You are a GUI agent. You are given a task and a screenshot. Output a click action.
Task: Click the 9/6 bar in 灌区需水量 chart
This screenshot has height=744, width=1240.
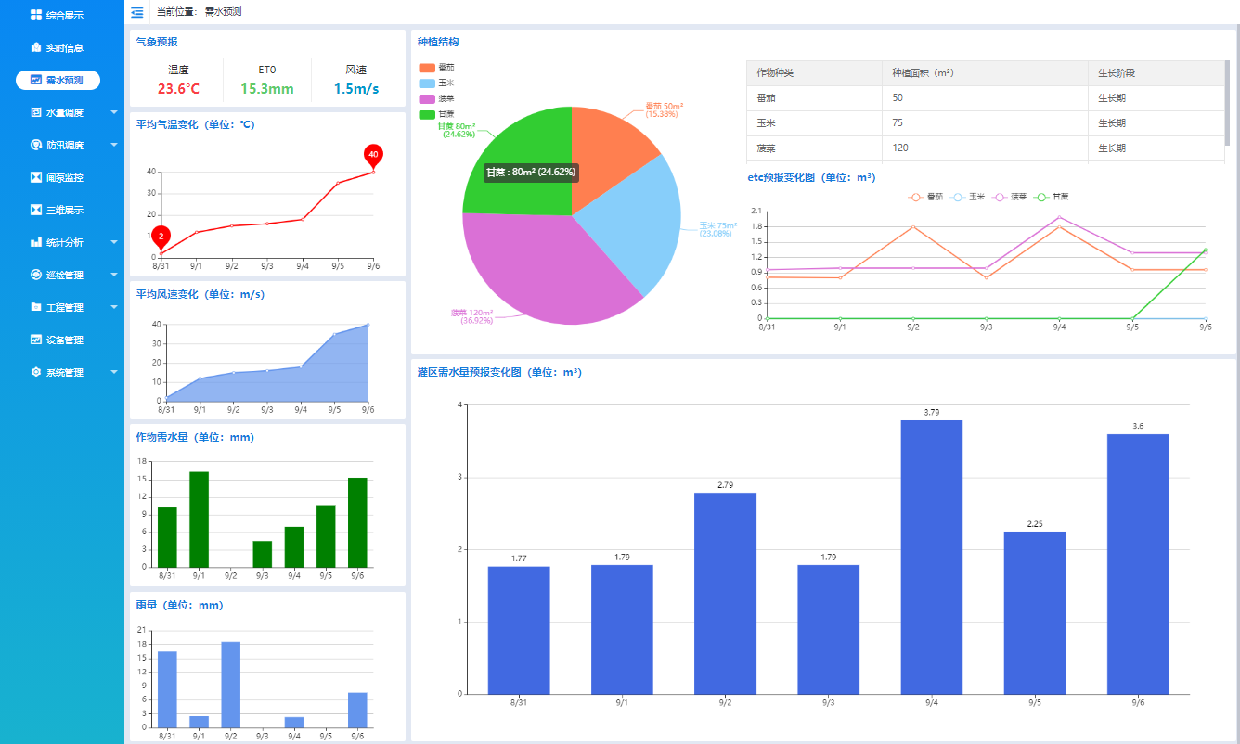point(1138,564)
